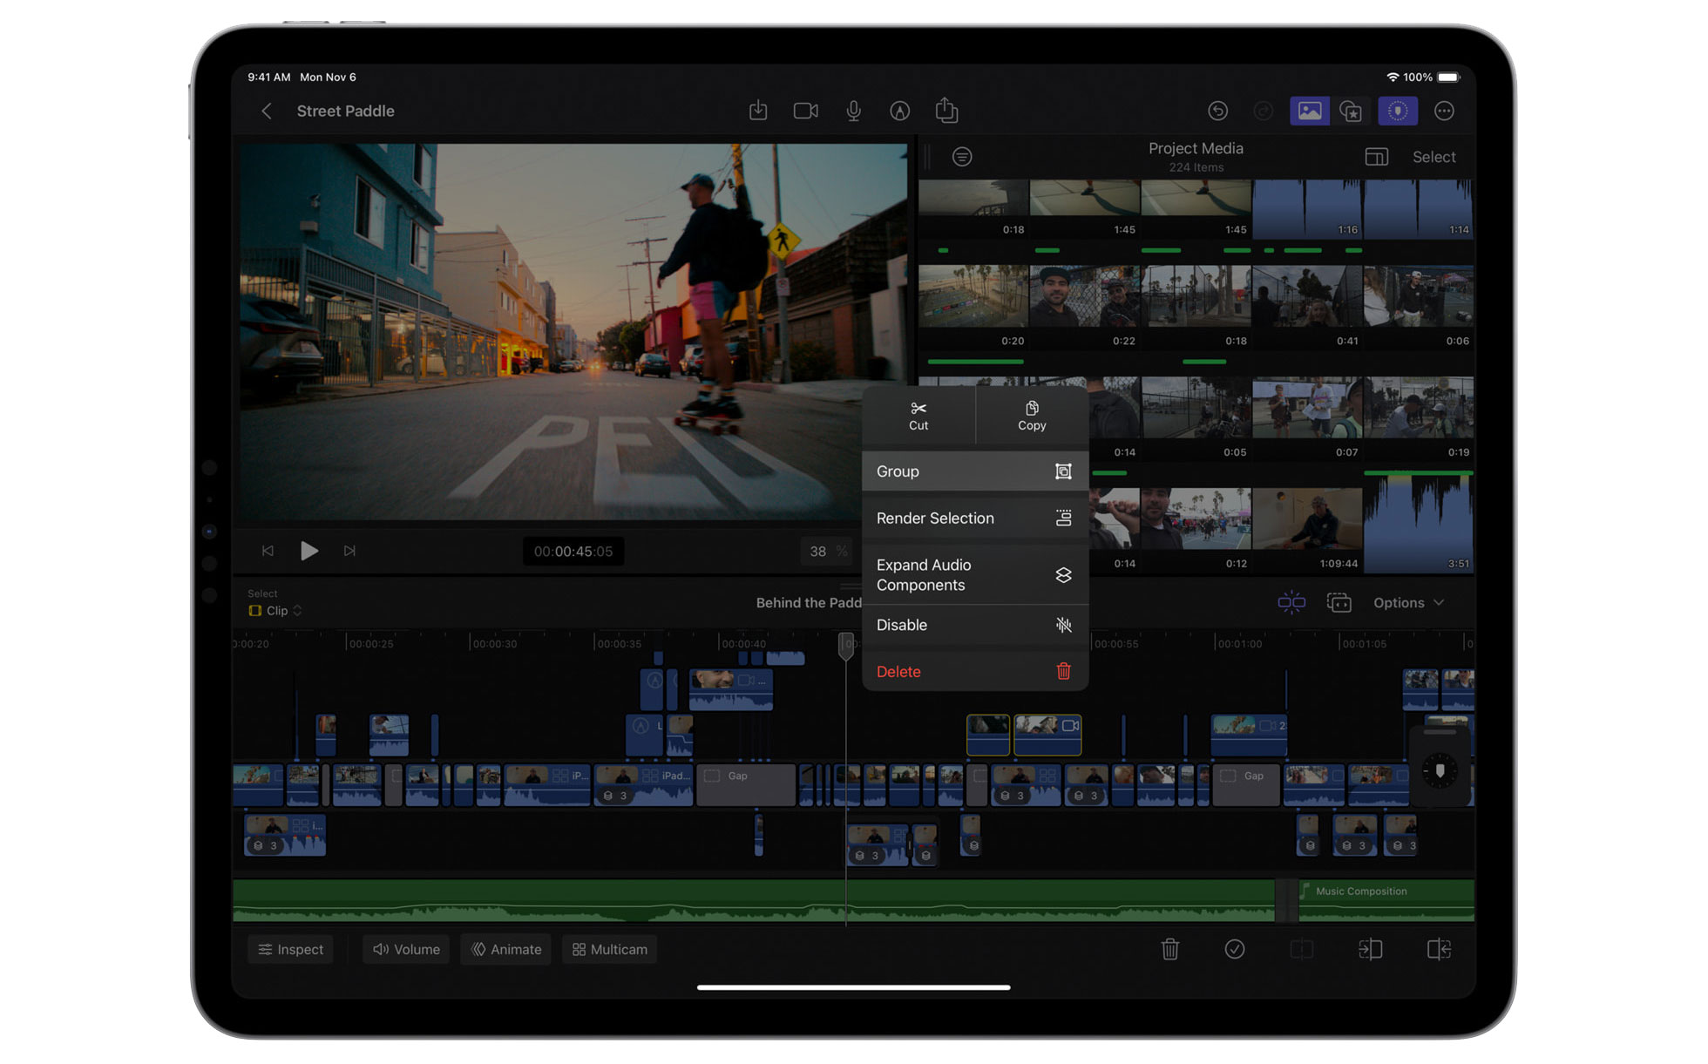1708x1064 pixels.
Task: Select the 3:51 audio waveform thumbnail
Action: coord(1419,524)
